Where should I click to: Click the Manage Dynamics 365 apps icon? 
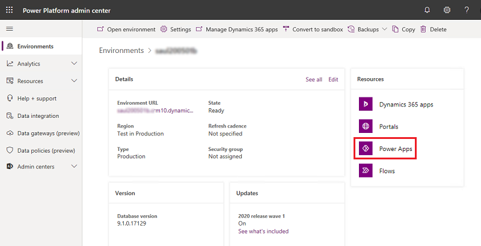[x=199, y=29]
